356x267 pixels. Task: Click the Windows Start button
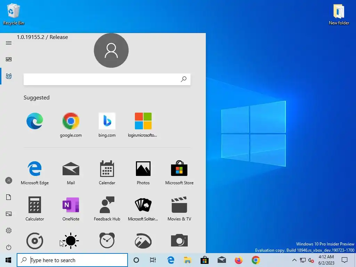pyautogui.click(x=8, y=260)
